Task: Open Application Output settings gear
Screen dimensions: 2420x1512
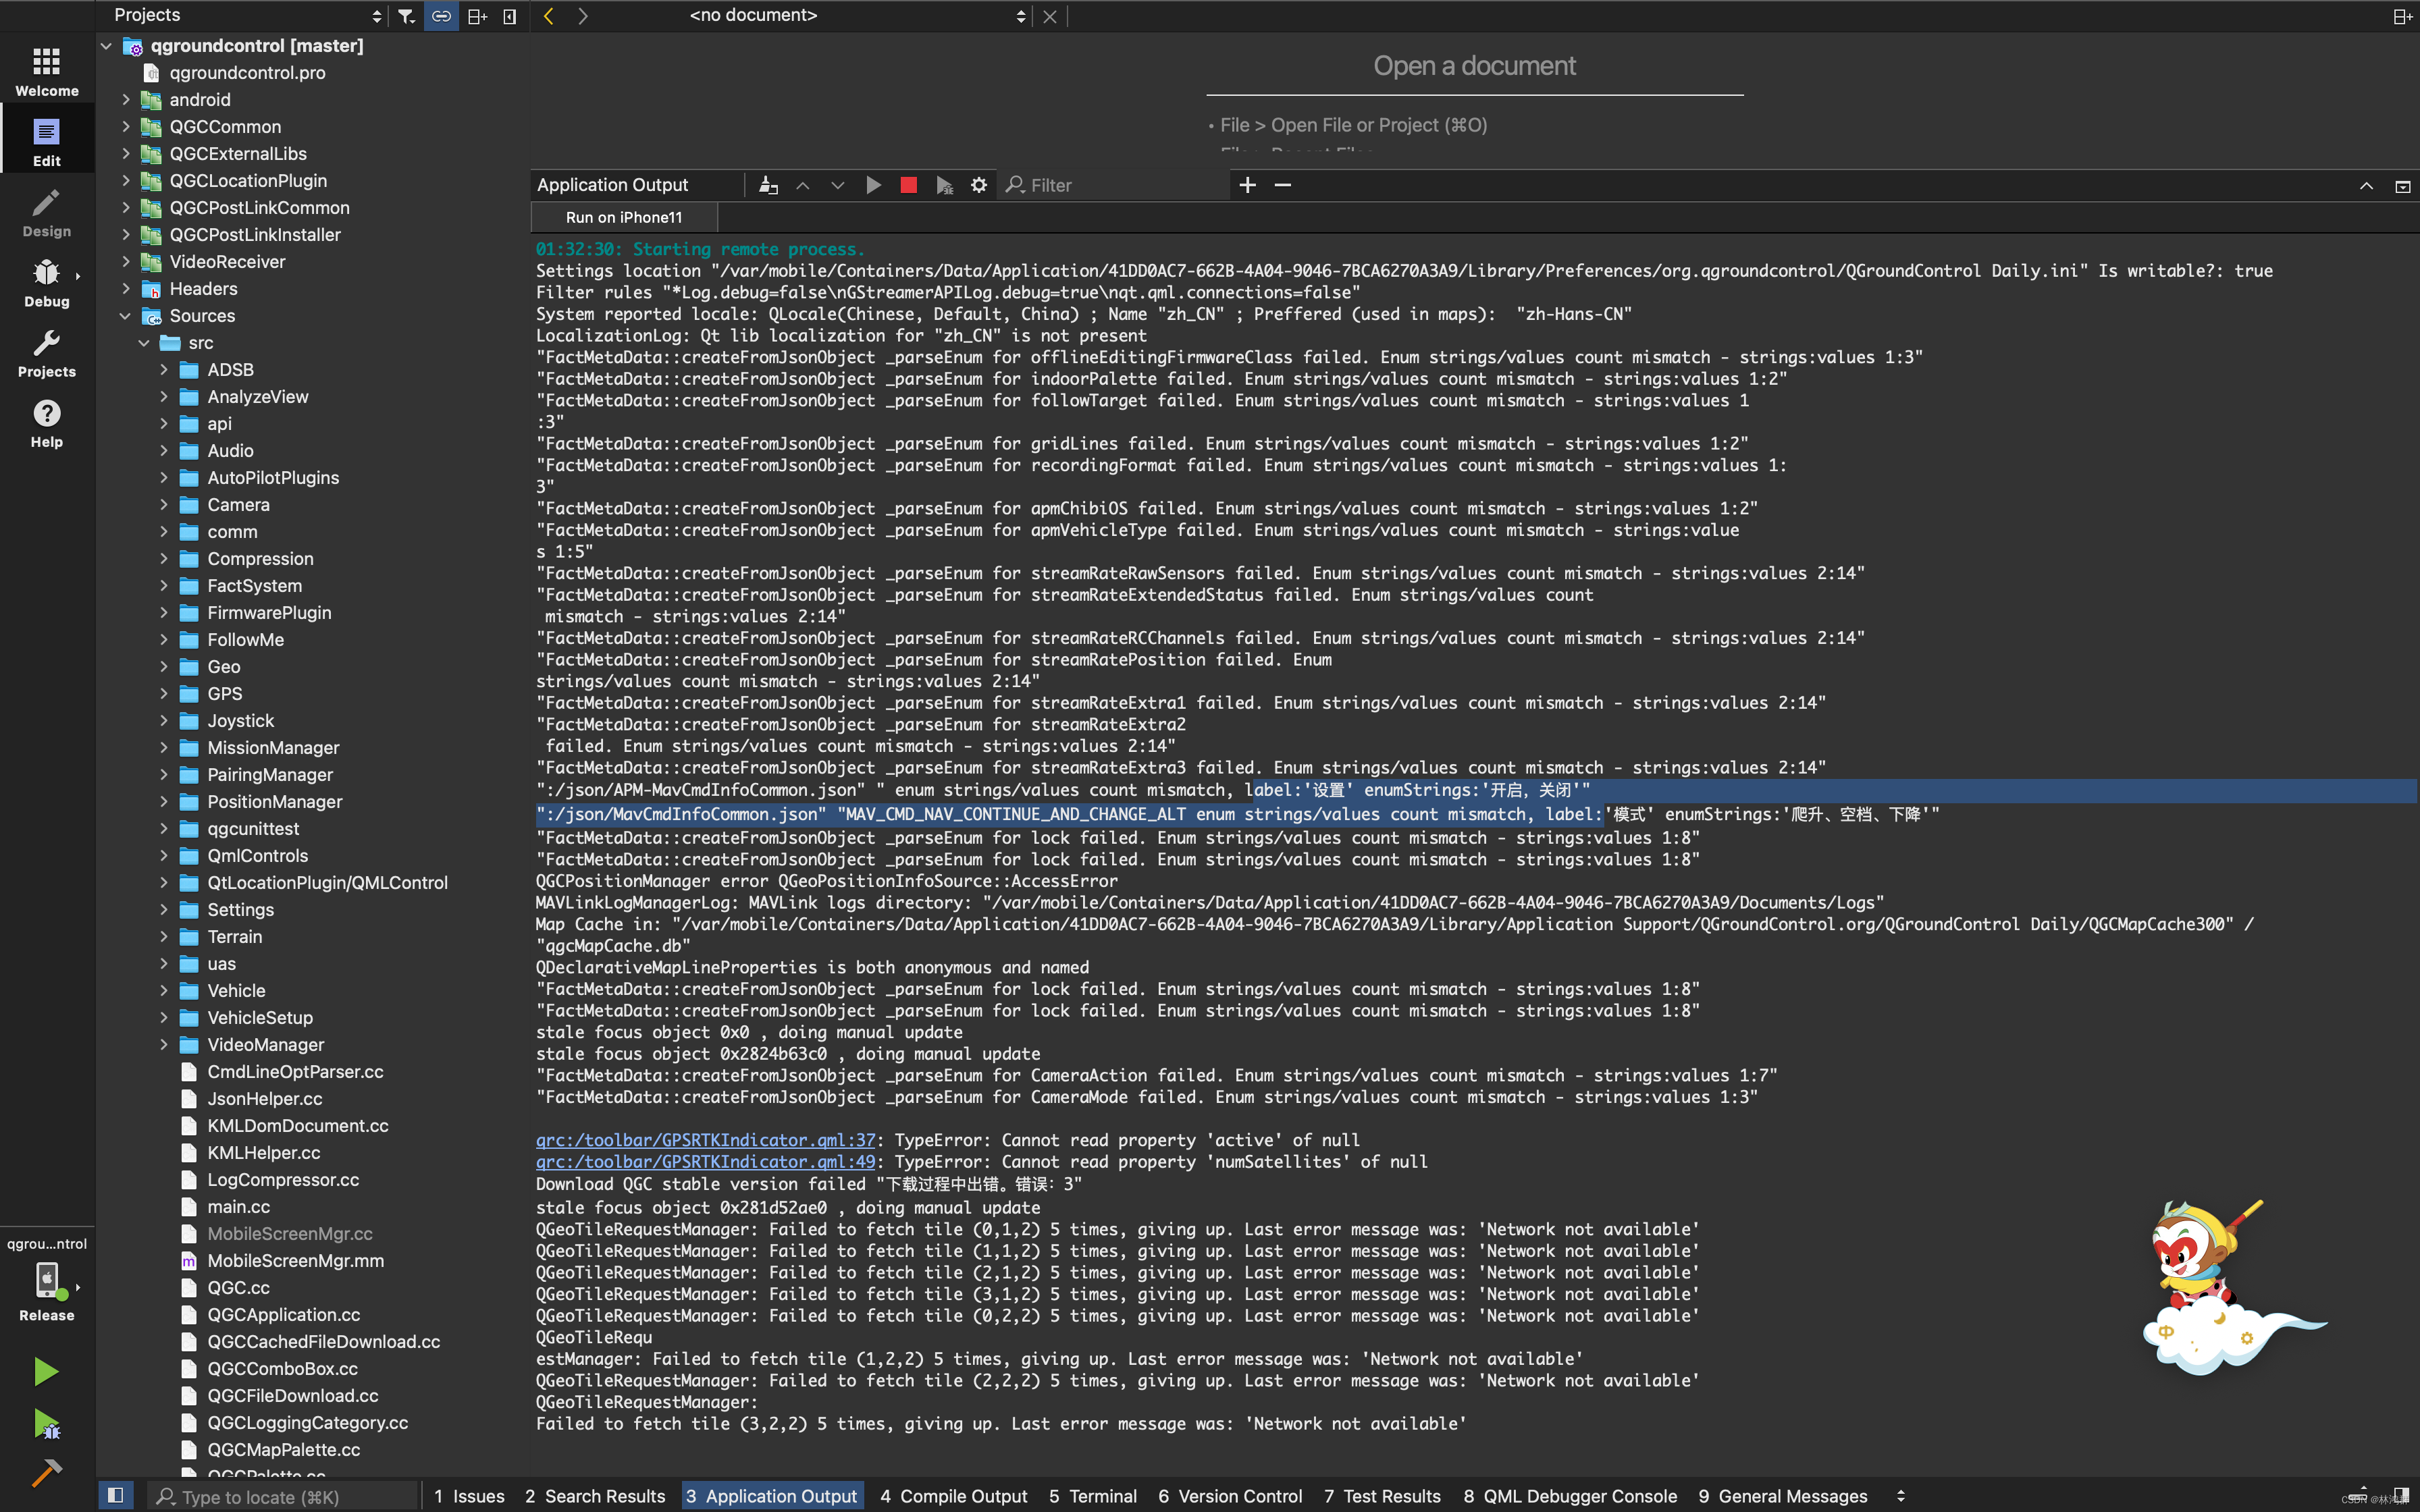Action: (x=979, y=185)
